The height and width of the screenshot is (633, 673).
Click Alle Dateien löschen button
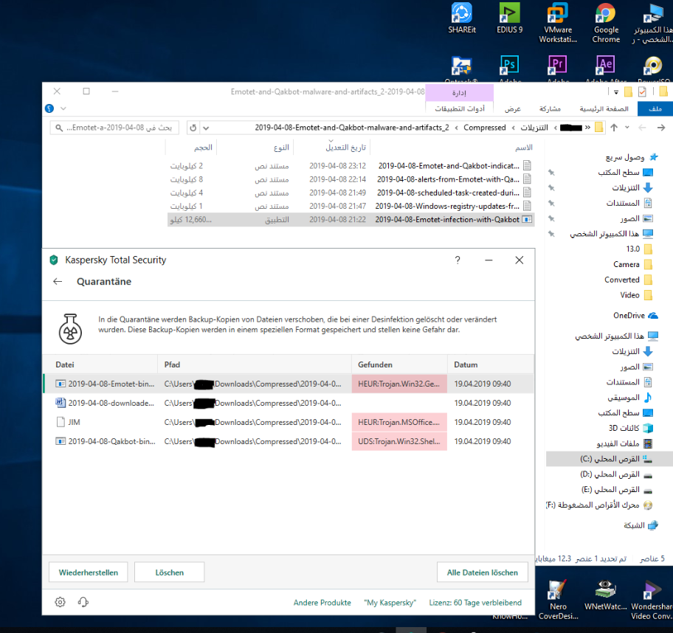[482, 573]
